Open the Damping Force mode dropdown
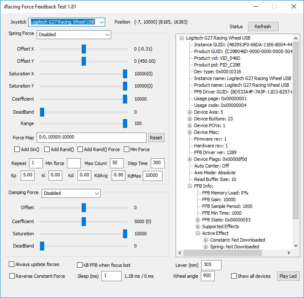Screen dimensions: 304x298 (x=71, y=193)
